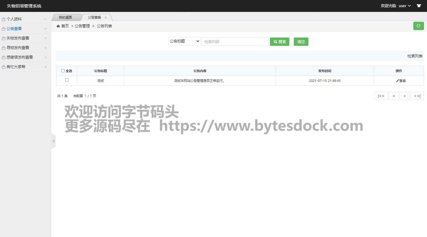Check the box for the 测试 row
427x237 pixels.
[x=67, y=80]
